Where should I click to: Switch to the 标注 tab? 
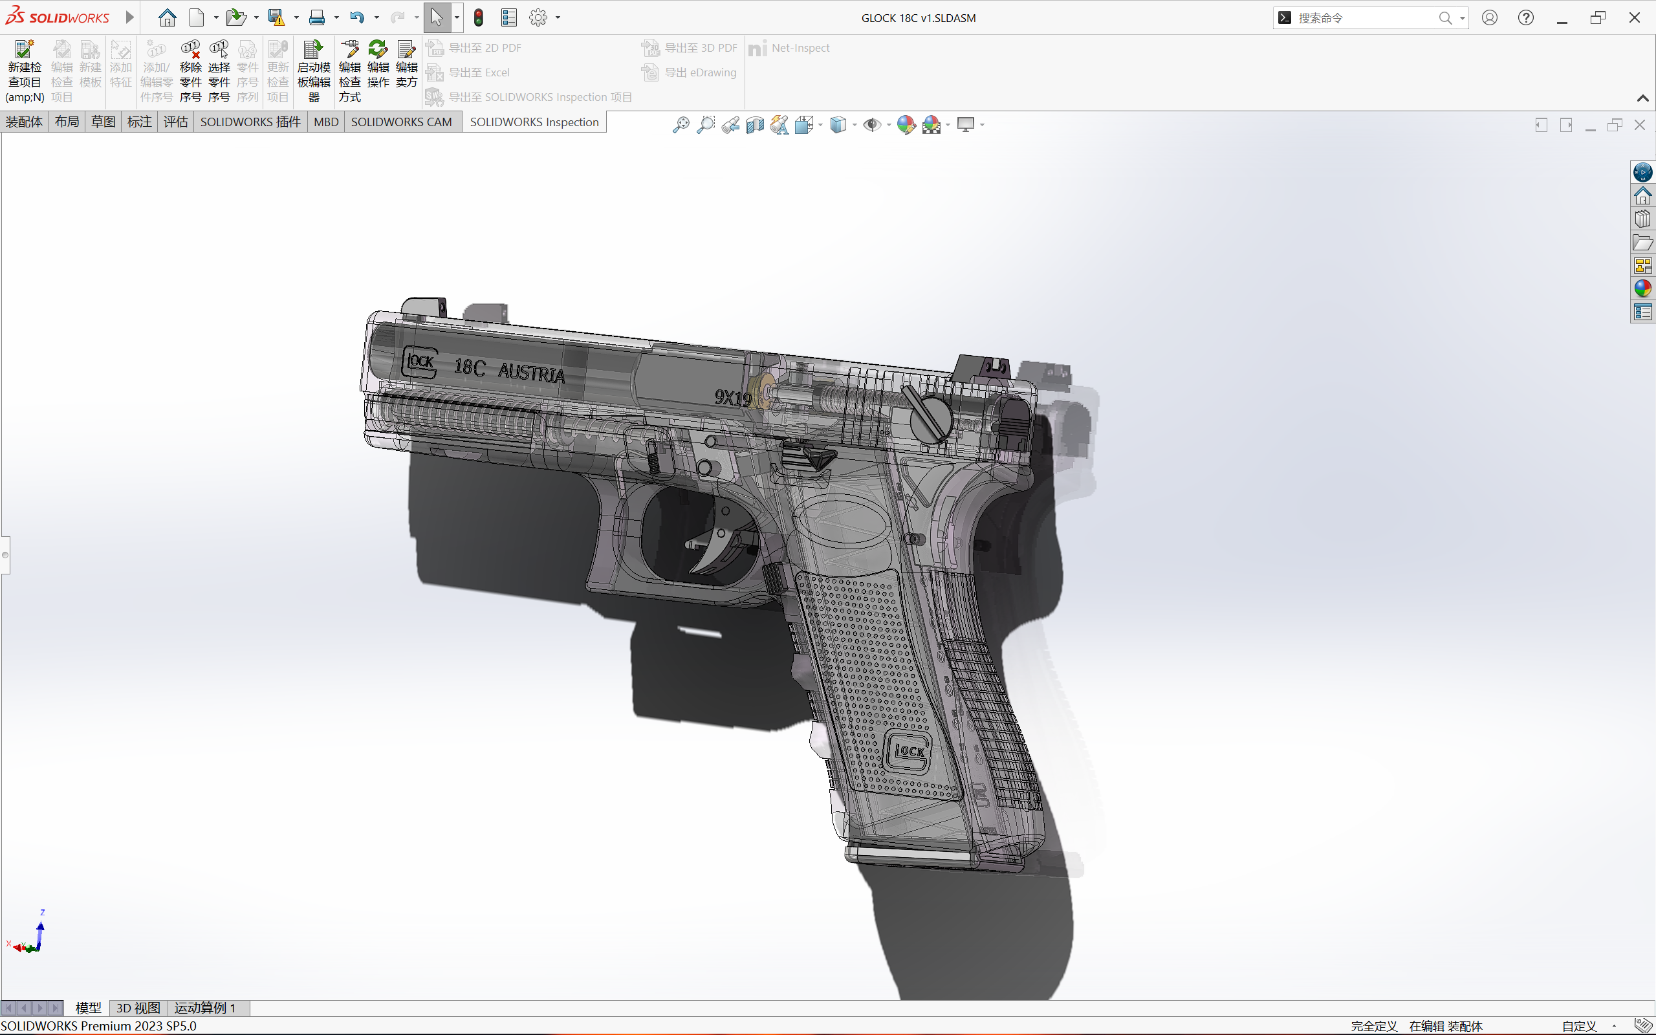[x=140, y=122]
